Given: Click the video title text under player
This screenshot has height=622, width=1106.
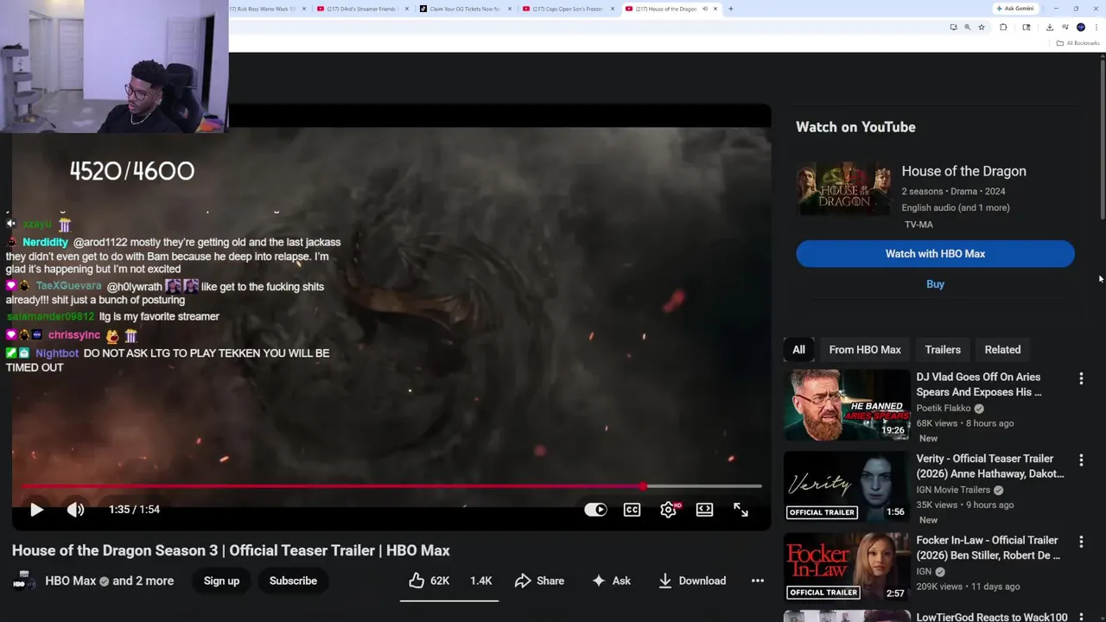Looking at the screenshot, I should coord(231,550).
